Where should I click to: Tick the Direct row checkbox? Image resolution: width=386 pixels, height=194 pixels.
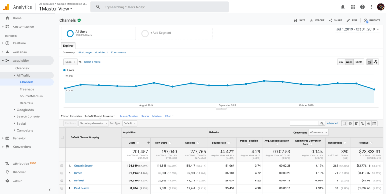point(62,173)
